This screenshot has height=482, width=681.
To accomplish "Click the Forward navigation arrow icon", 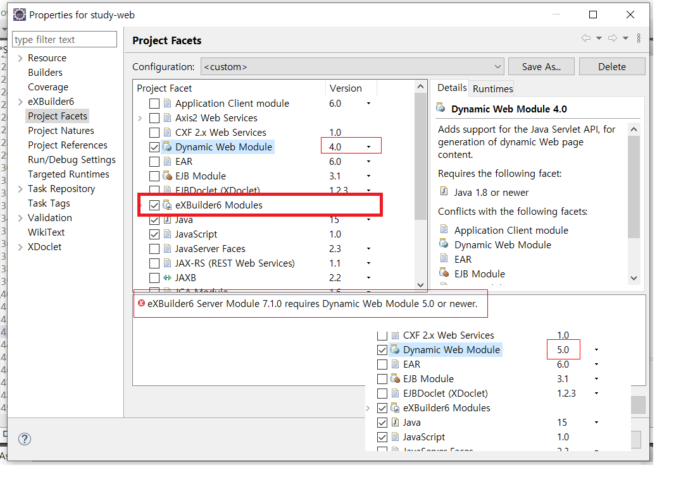I will coord(613,38).
